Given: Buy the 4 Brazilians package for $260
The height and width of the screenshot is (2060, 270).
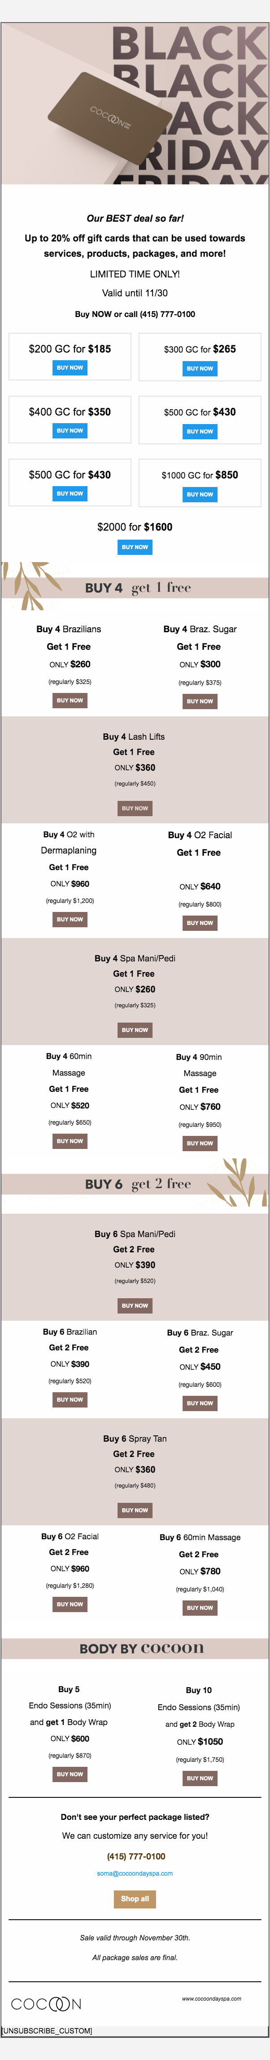Looking at the screenshot, I should (70, 700).
